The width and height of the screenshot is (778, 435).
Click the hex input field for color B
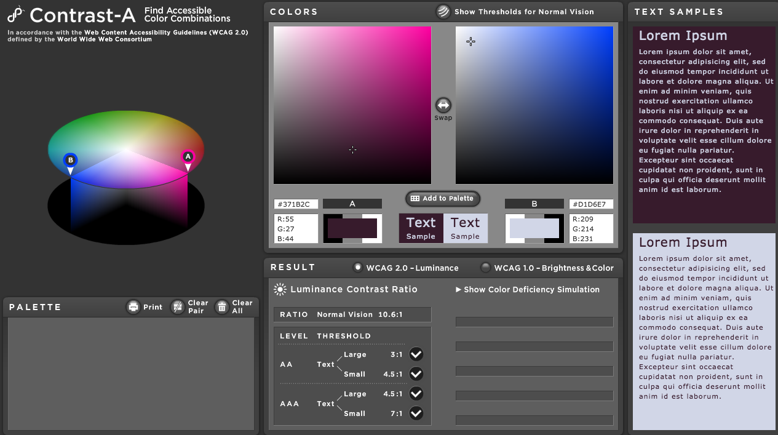[x=591, y=204]
